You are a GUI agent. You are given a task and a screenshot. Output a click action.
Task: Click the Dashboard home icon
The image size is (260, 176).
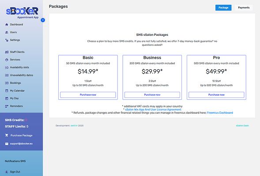(7, 25)
